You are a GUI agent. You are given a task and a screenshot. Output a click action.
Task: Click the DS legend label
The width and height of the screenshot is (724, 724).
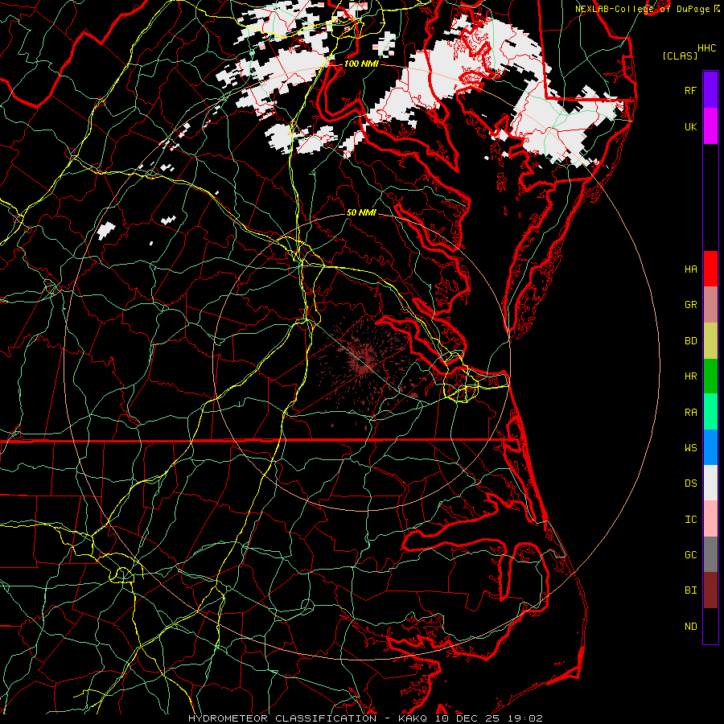click(x=690, y=483)
